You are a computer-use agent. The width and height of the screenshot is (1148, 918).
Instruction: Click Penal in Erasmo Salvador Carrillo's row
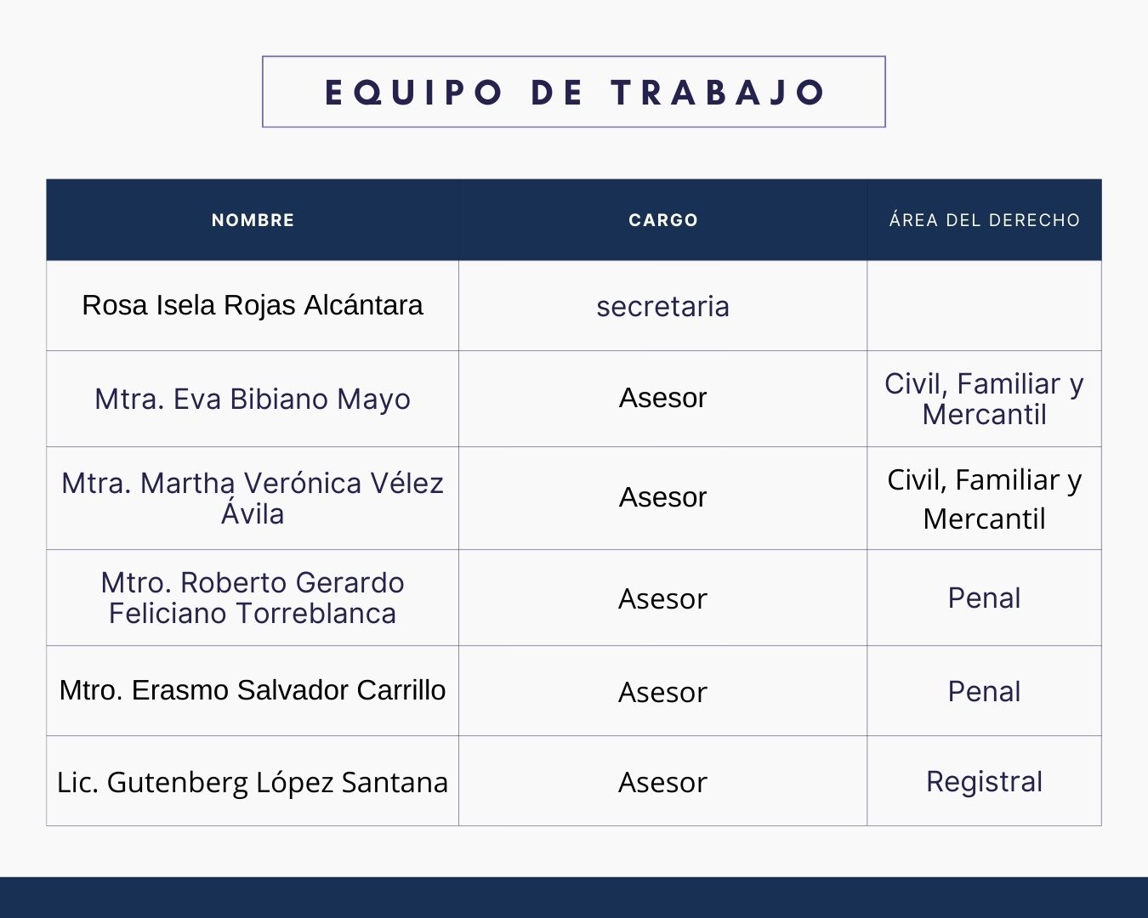click(984, 692)
